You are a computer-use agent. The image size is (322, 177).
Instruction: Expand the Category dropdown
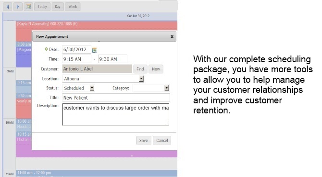167,88
